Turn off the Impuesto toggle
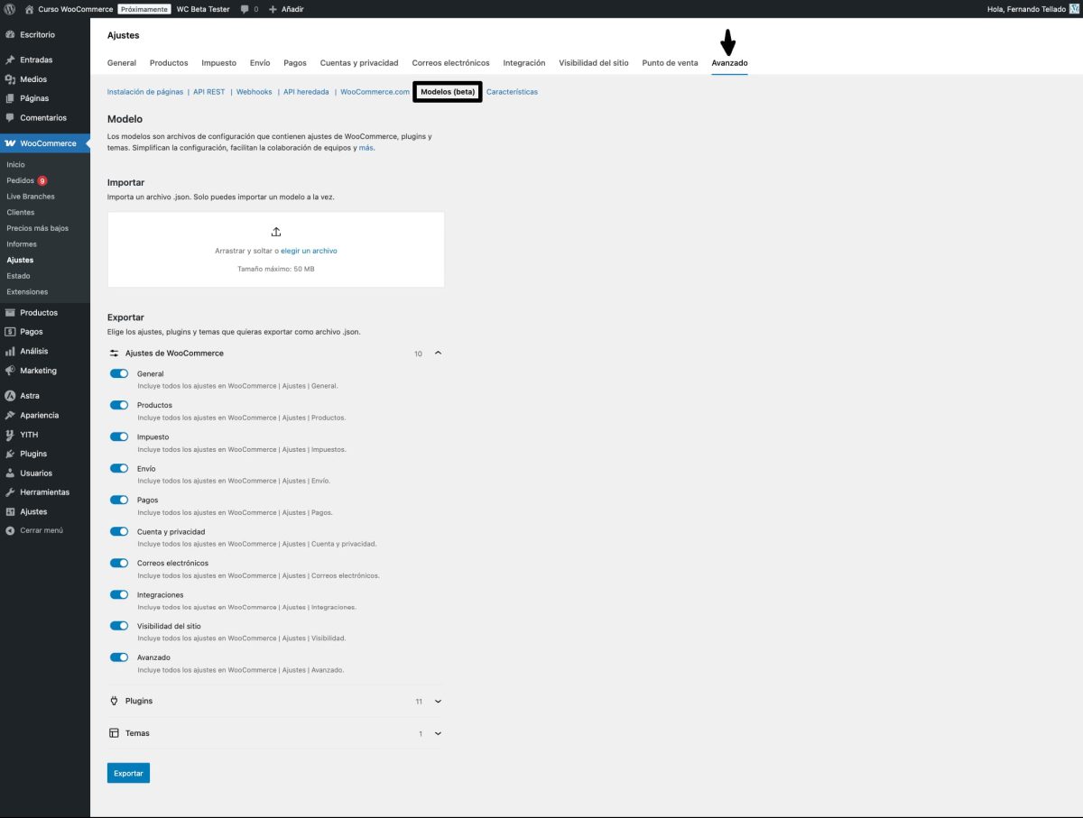 pos(118,437)
